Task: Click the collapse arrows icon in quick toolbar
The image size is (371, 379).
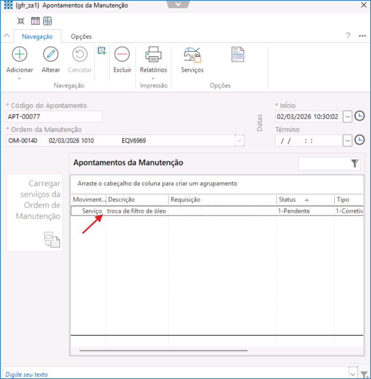Action: 21,21
